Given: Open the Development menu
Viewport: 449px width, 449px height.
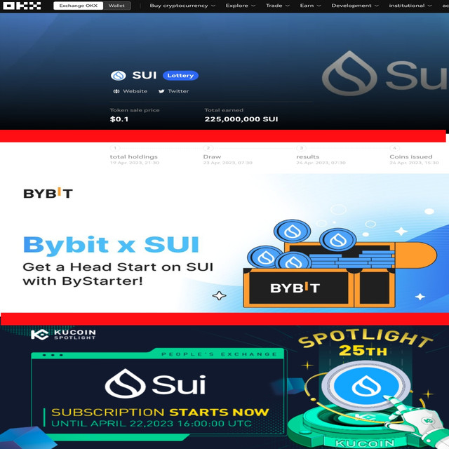Looking at the screenshot, I should (355, 6).
